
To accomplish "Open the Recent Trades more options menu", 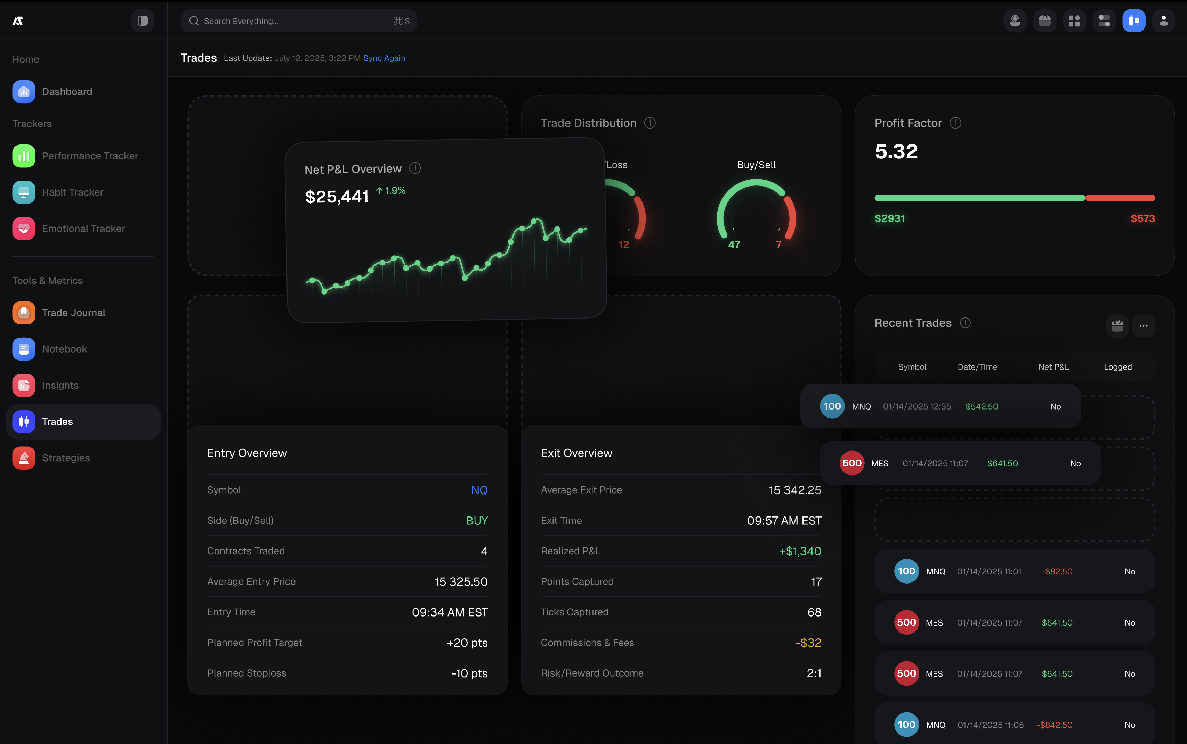I will coord(1143,326).
